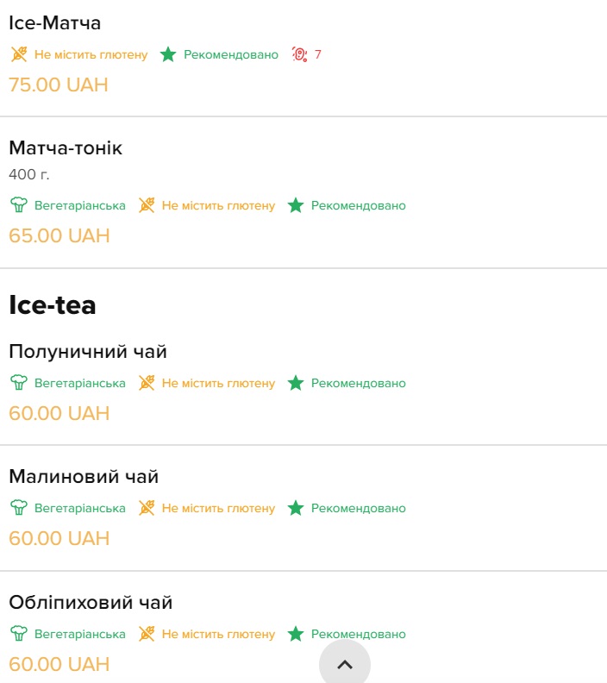Click the gluten-free icon for Обліпиховий чай

pos(147,634)
